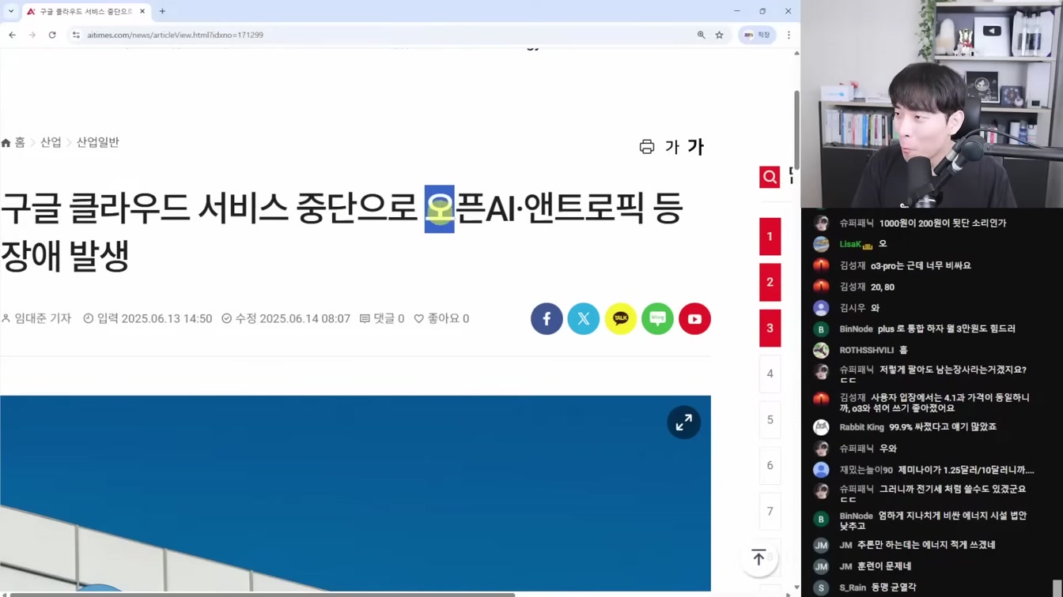Open ranked article number 7
This screenshot has height=597, width=1063.
(770, 511)
